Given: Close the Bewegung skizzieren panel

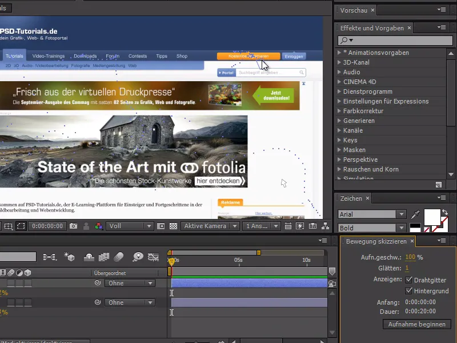Looking at the screenshot, I should [412, 241].
